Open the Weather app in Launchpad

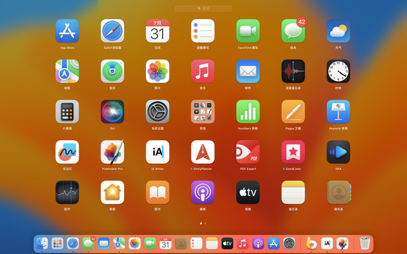tap(338, 31)
